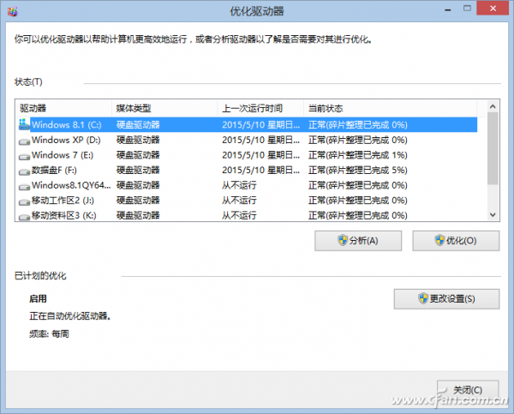Click the 关闭(C) close button
The image size is (514, 414).
pos(468,390)
